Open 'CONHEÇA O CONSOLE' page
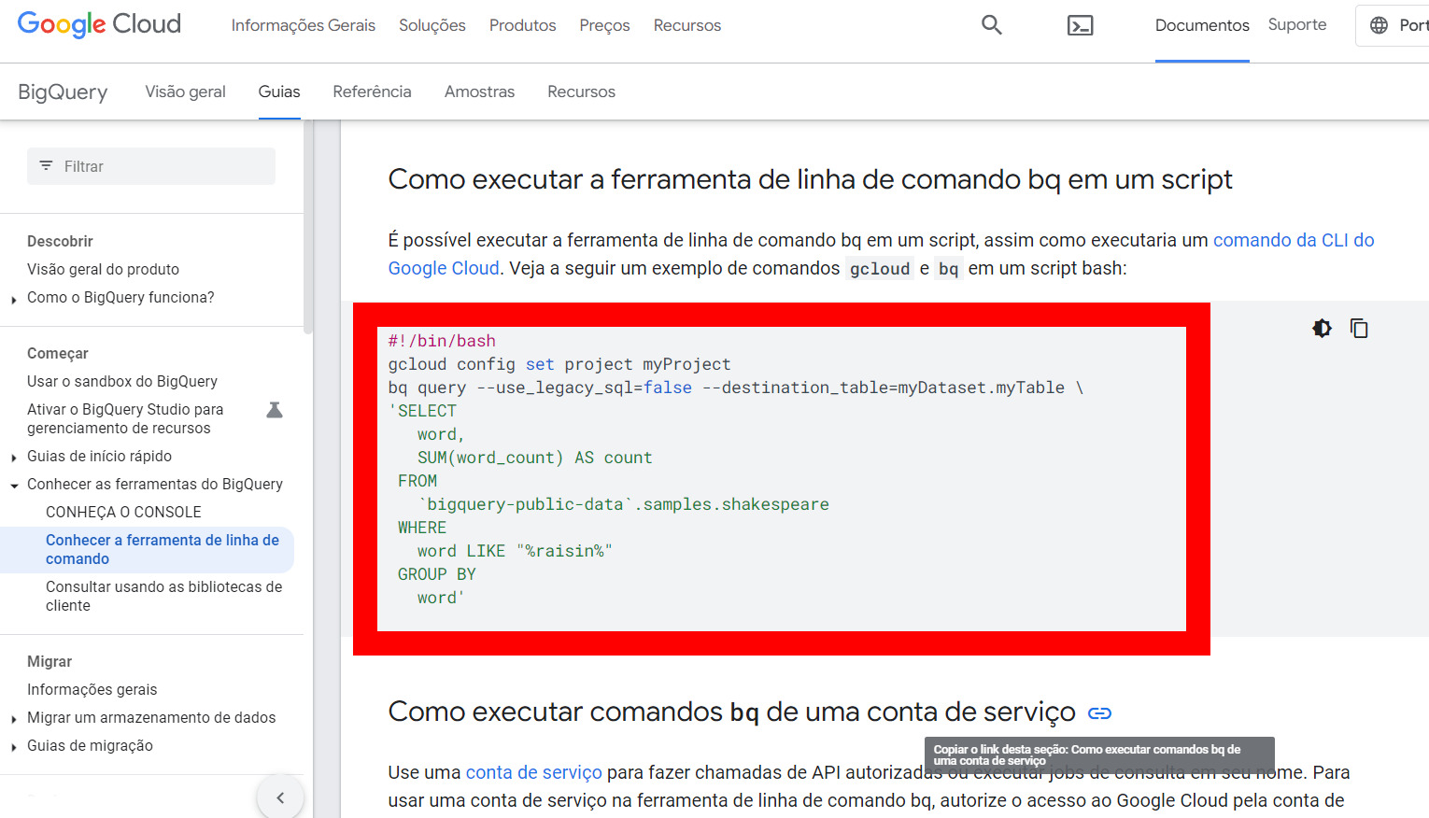This screenshot has height=818, width=1429. point(123,512)
